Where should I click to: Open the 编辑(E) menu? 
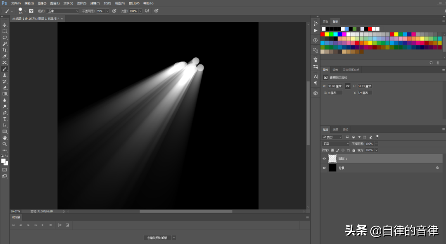(29, 3)
